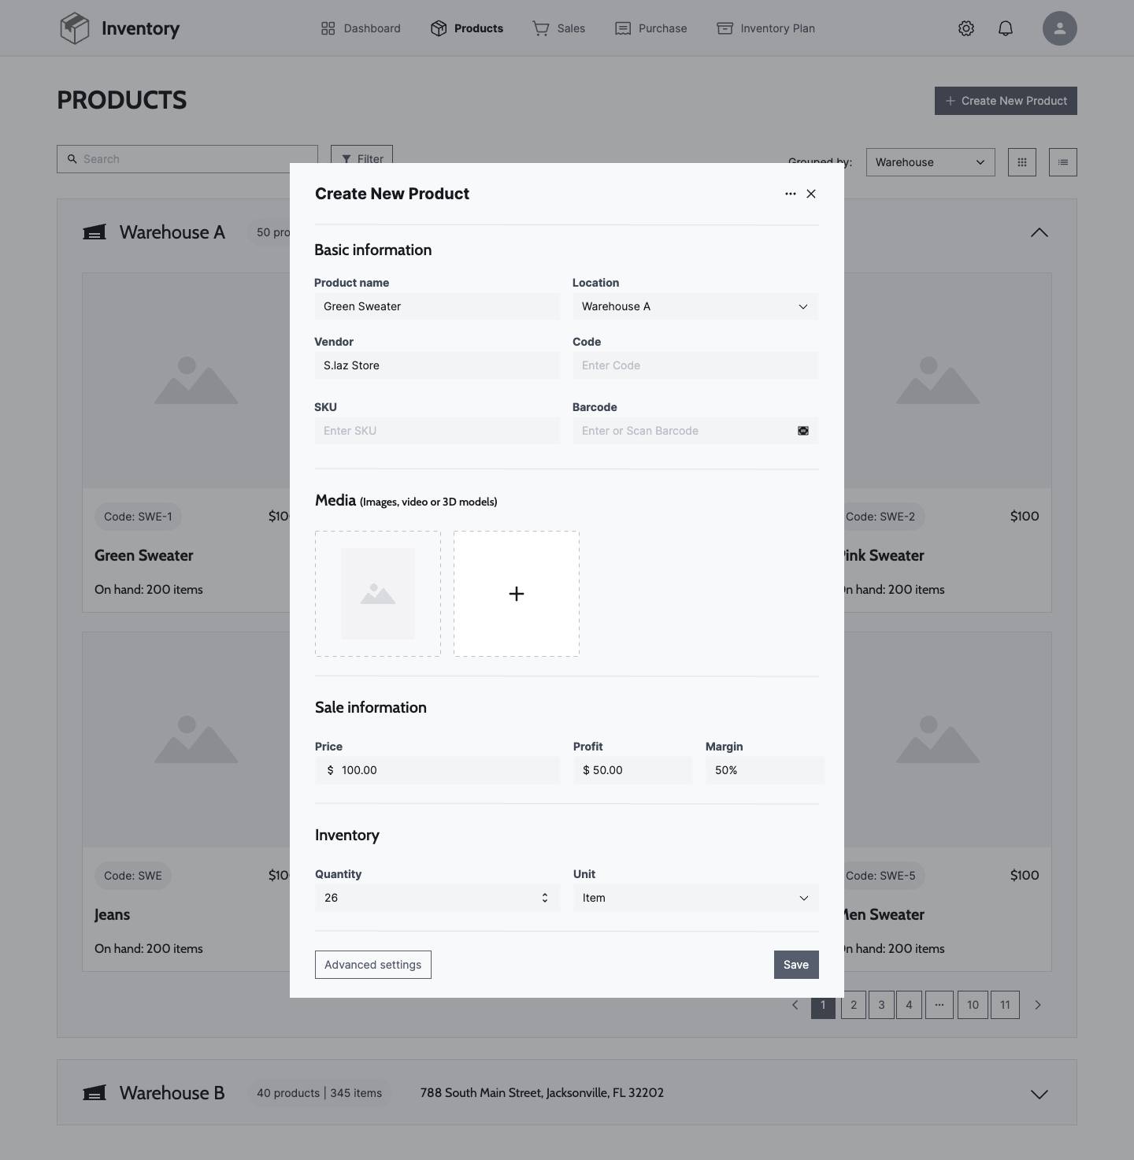Click the barcode scan camera icon

803,431
